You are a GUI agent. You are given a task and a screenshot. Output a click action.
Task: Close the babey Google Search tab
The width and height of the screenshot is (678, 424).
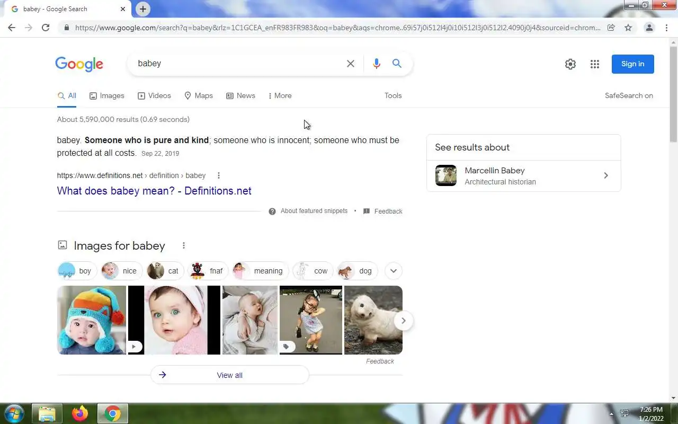(123, 9)
